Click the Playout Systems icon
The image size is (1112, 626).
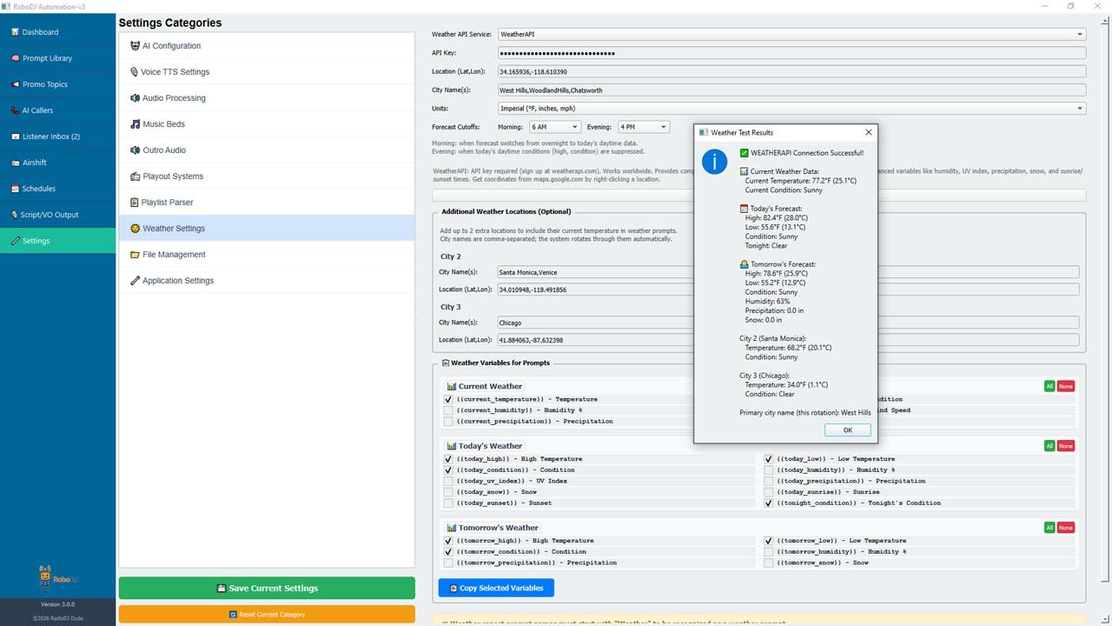click(x=135, y=176)
